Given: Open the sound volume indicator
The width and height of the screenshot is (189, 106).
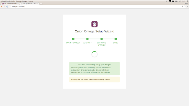Looking at the screenshot, I should click(180, 1).
